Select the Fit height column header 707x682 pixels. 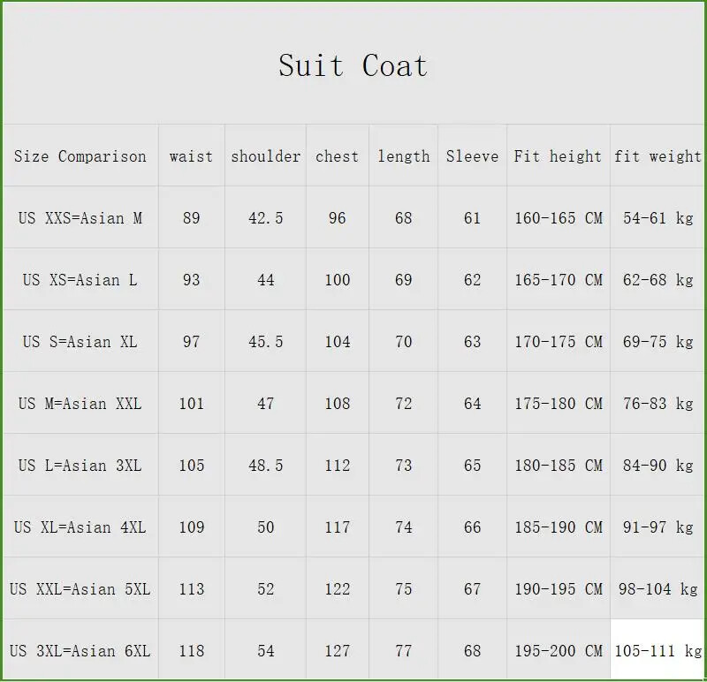(x=558, y=156)
